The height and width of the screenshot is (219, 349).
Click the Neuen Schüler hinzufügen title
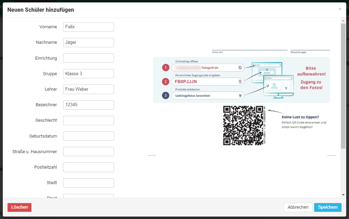click(41, 10)
